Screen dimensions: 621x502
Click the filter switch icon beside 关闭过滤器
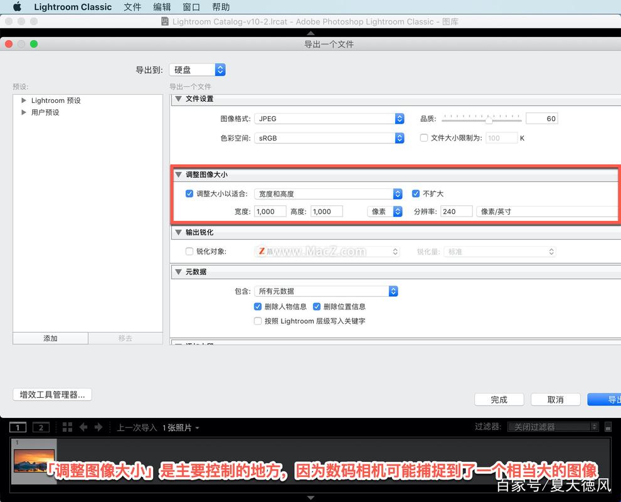(x=607, y=426)
